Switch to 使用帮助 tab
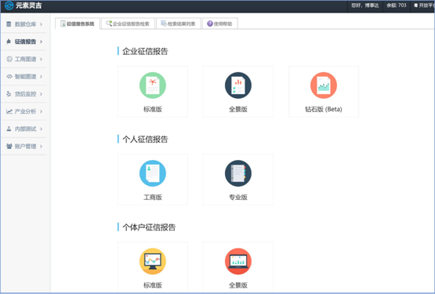This screenshot has width=435, height=294. coord(220,24)
